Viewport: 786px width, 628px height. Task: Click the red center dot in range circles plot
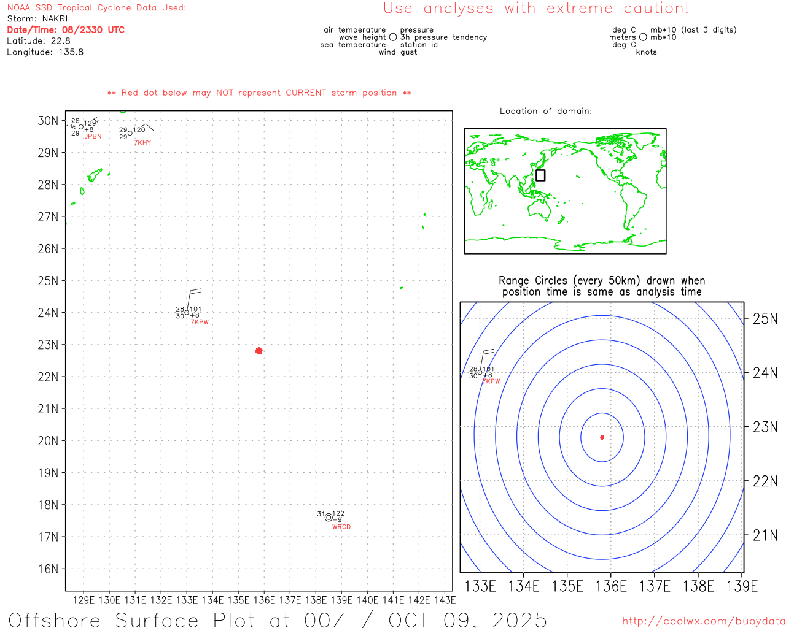tap(602, 437)
